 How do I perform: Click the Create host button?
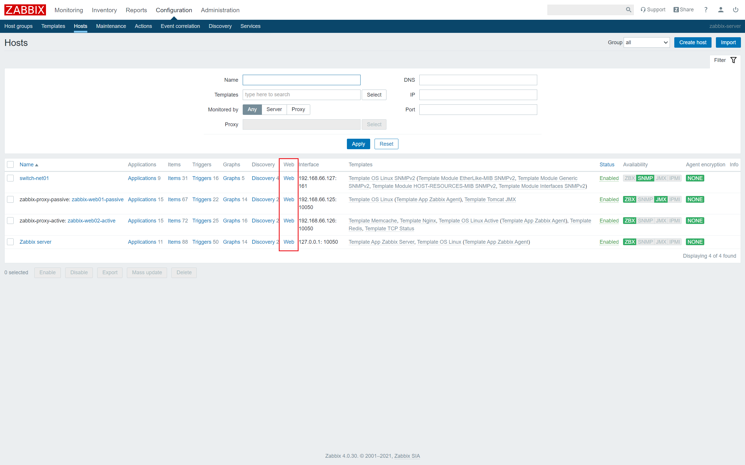(x=692, y=42)
